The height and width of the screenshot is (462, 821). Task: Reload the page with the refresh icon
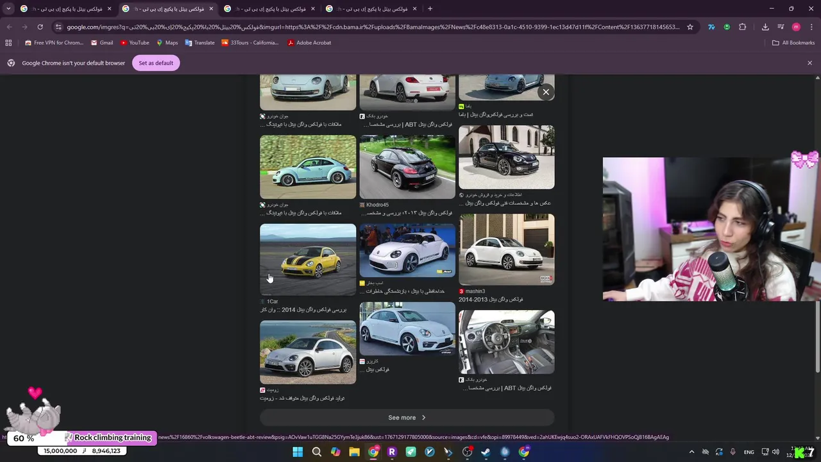point(40,27)
